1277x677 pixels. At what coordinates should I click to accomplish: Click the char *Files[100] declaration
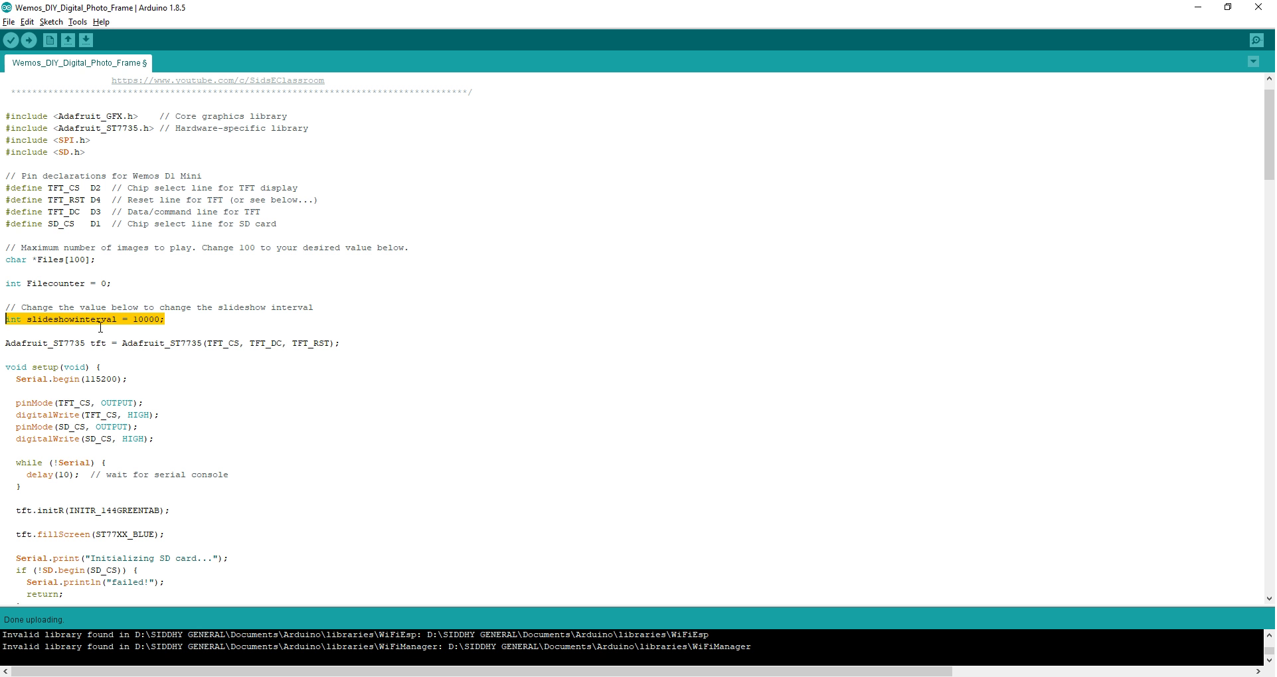click(50, 260)
